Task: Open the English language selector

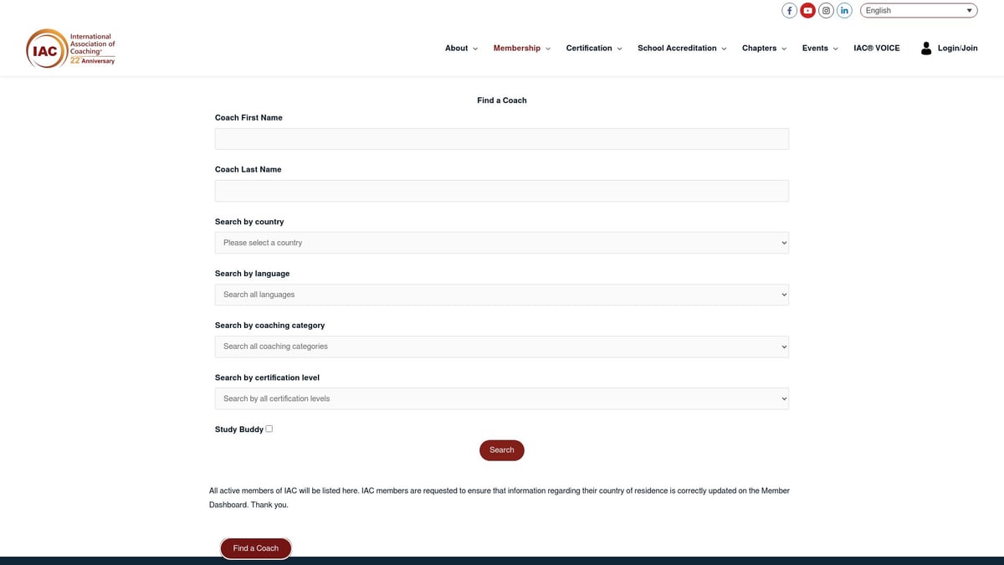Action: click(x=918, y=11)
